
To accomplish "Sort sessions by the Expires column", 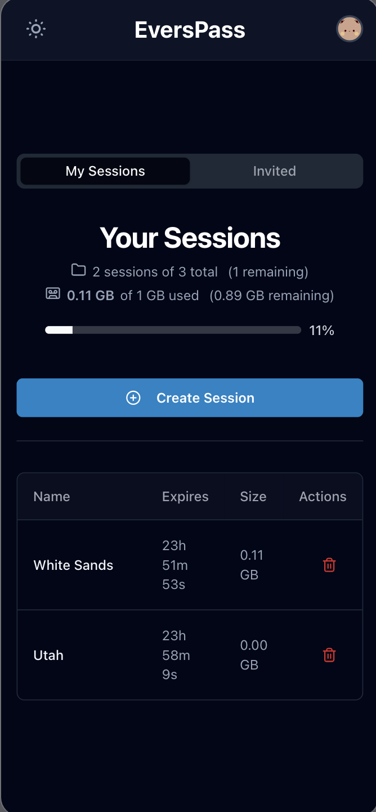I will pyautogui.click(x=185, y=496).
